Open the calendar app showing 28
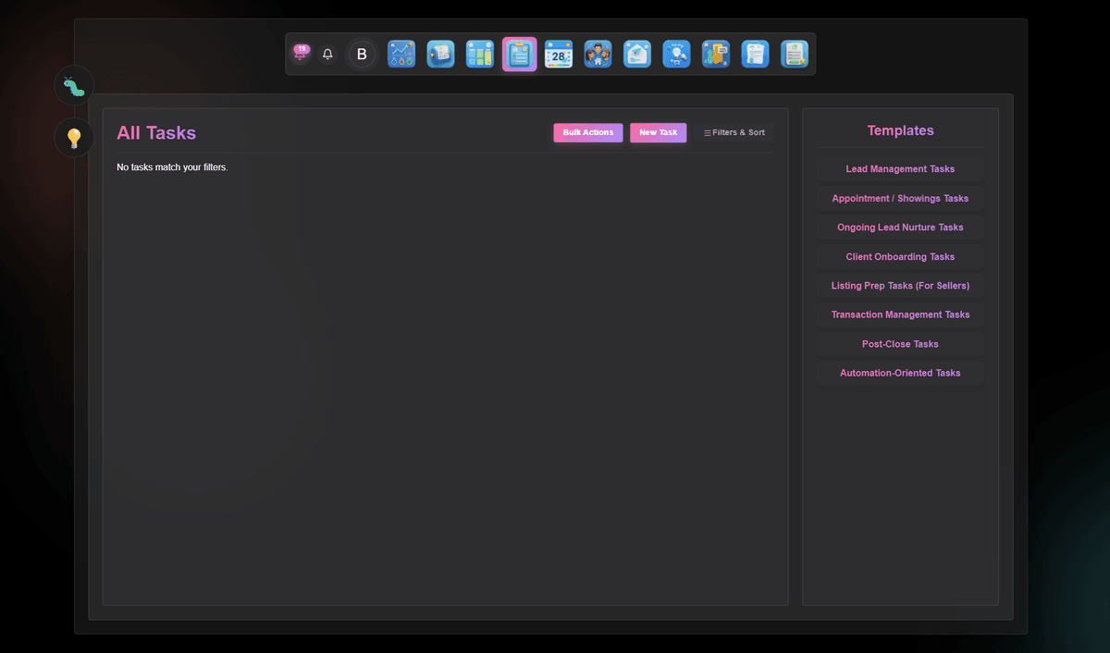Screen dimensions: 1110x653 pyautogui.click(x=559, y=54)
